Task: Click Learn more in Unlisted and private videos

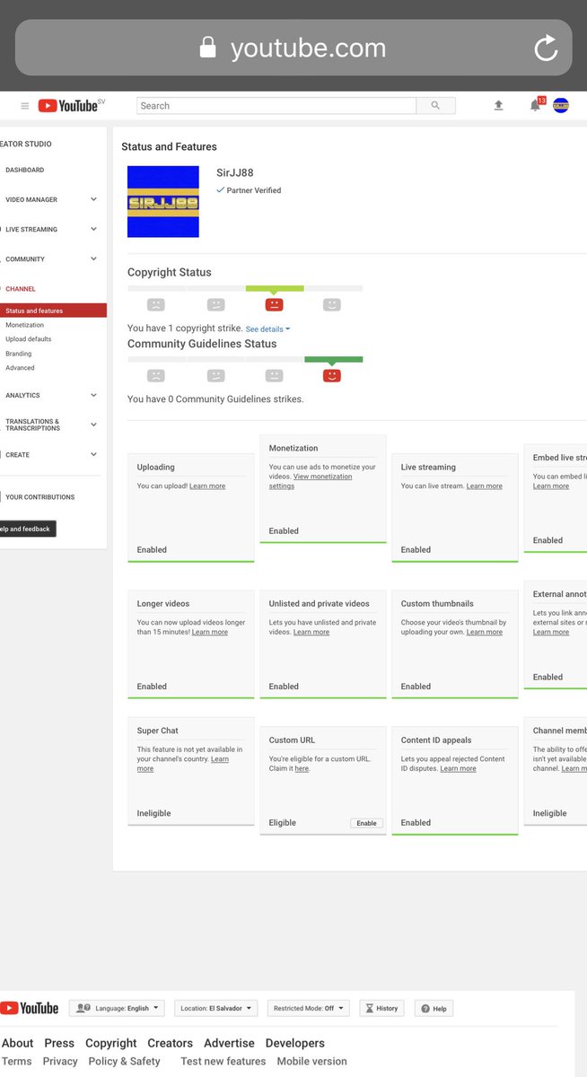Action: [311, 632]
